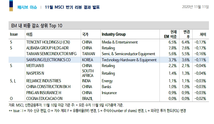Click Naspers' after-change weight '1.3%'
The image size is (214, 124).
(186, 73)
